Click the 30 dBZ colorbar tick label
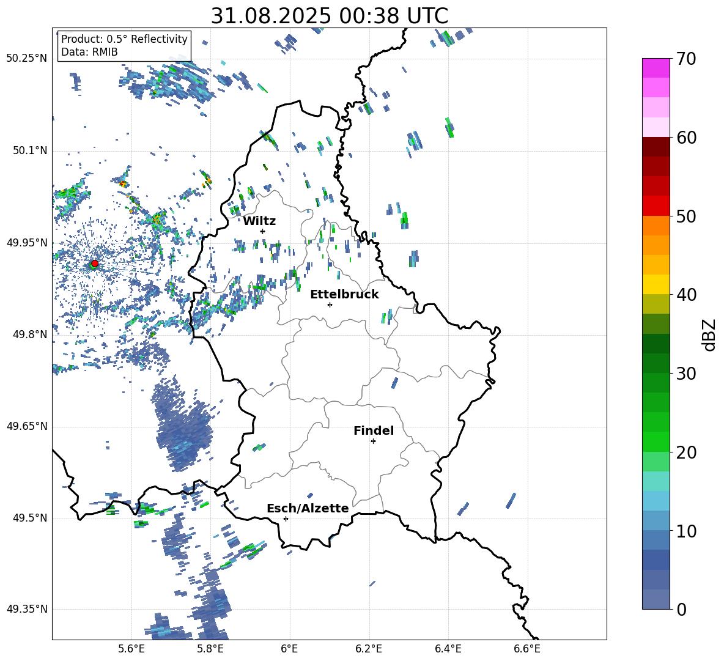Viewport: 724px width, 661px height. pyautogui.click(x=685, y=374)
